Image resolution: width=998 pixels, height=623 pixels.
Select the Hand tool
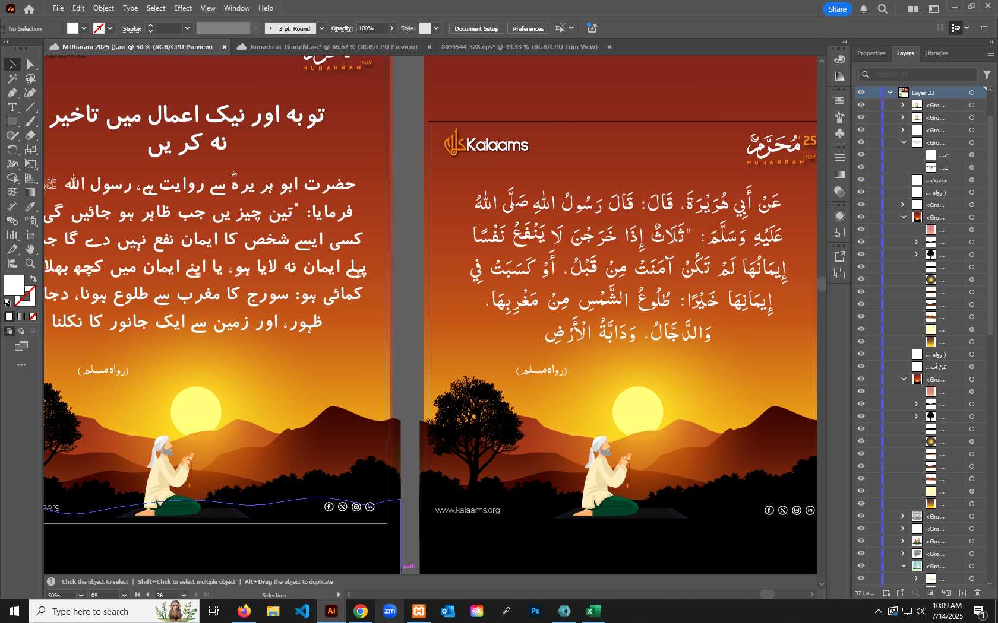(x=31, y=249)
